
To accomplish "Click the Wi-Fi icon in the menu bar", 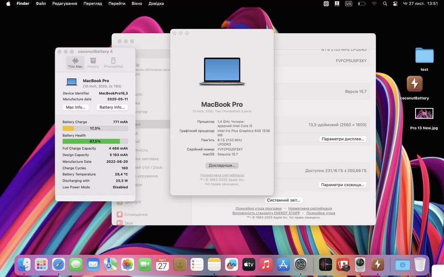I will point(374,4).
